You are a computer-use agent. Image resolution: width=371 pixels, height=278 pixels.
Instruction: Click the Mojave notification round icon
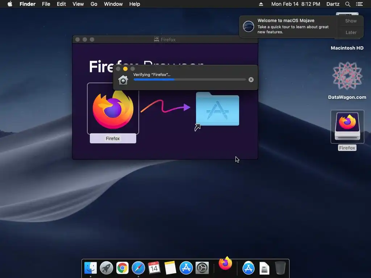(x=249, y=26)
